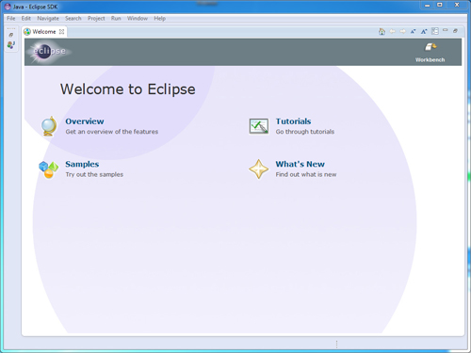The height and width of the screenshot is (353, 471).
Task: Select the Welcome tab
Action: pyautogui.click(x=44, y=32)
